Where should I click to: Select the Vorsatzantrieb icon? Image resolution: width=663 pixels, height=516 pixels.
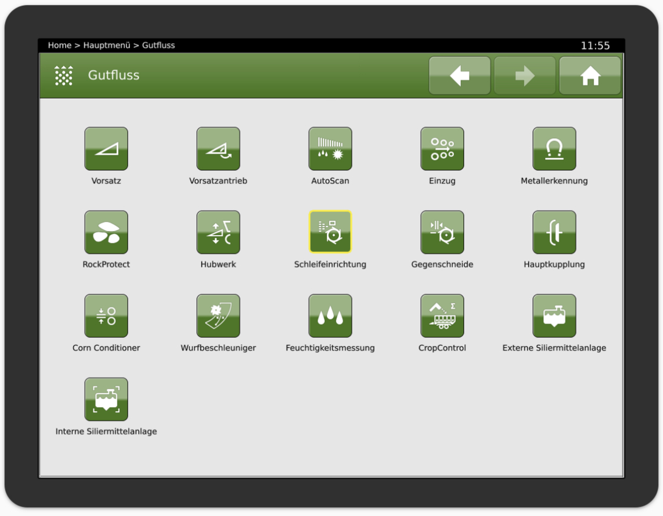pyautogui.click(x=218, y=149)
